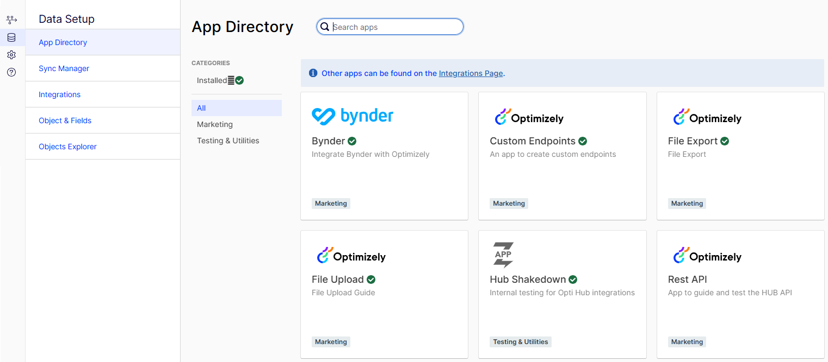Open the File Export app title
Screen dimensions: 828x362
pos(693,141)
